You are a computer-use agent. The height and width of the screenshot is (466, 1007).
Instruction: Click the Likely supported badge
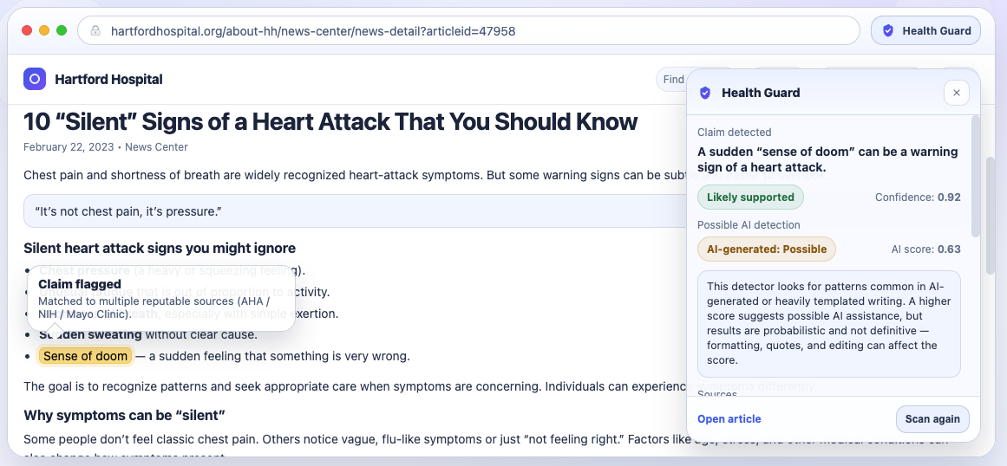point(751,197)
